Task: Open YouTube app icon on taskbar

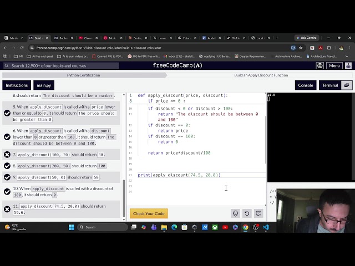Action: pyautogui.click(x=225, y=227)
